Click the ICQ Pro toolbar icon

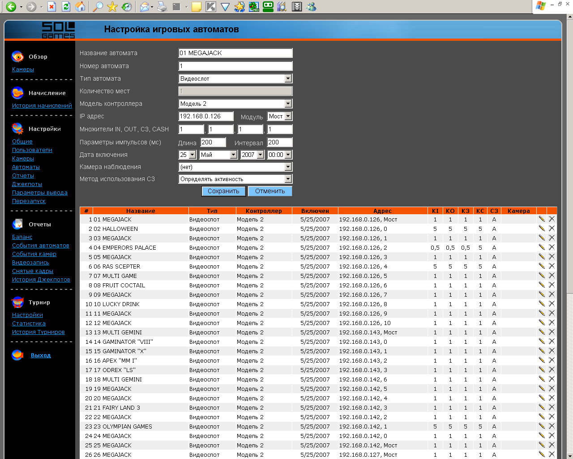tap(254, 6)
